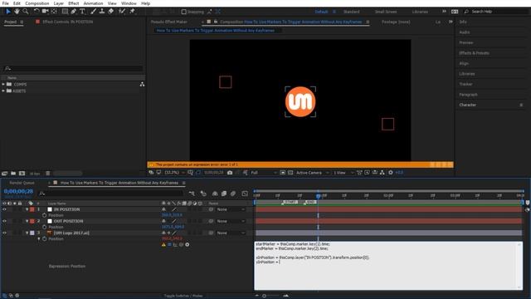Toggle transparency grid in viewer
The width and height of the screenshot is (531, 299).
coord(290,173)
